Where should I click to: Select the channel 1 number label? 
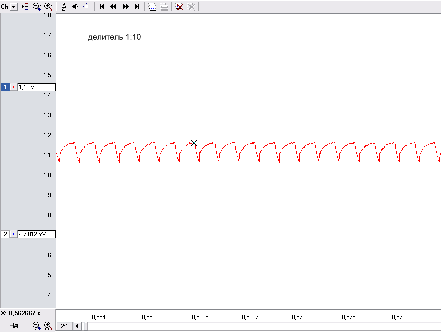point(5,87)
